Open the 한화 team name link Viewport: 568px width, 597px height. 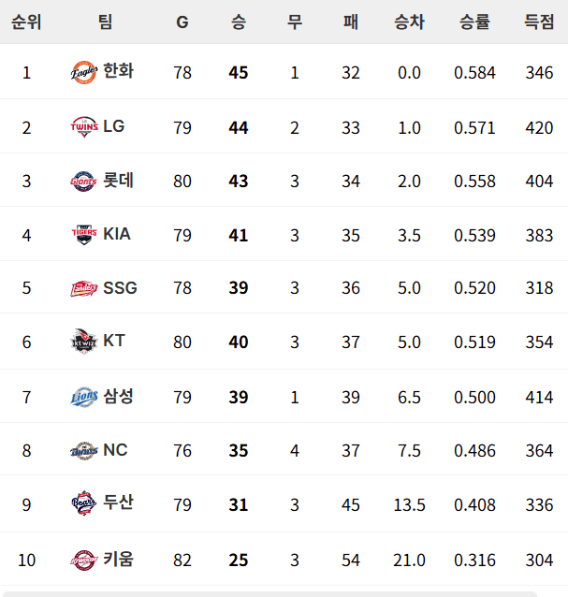119,71
